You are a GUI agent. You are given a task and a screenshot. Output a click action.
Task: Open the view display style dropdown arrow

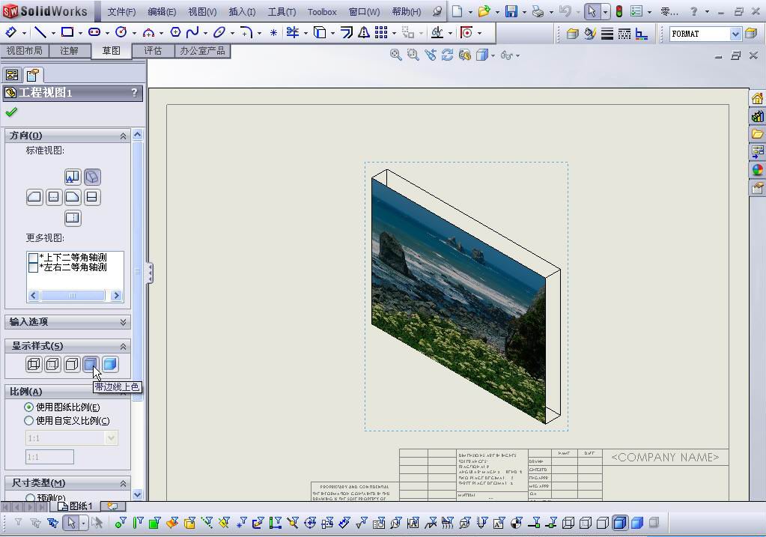coord(493,55)
